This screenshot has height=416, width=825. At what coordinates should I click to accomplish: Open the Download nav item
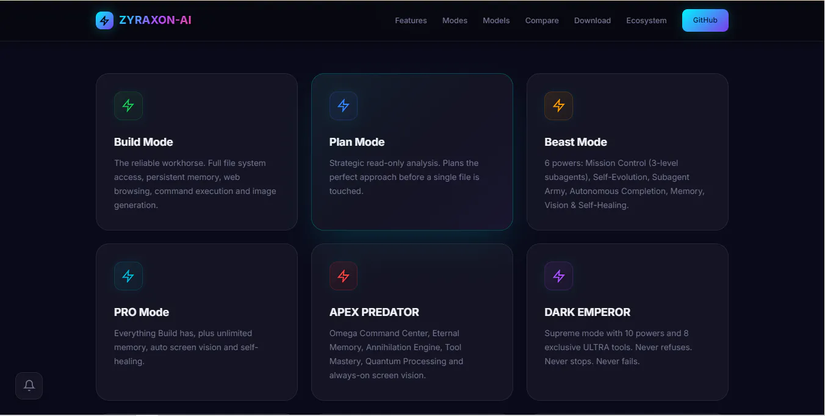point(593,20)
